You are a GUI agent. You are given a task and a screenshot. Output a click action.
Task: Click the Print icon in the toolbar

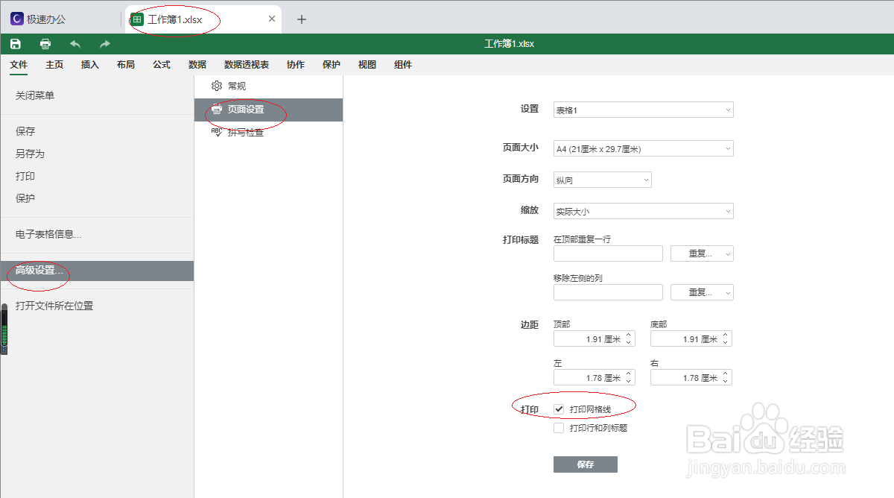pyautogui.click(x=45, y=43)
